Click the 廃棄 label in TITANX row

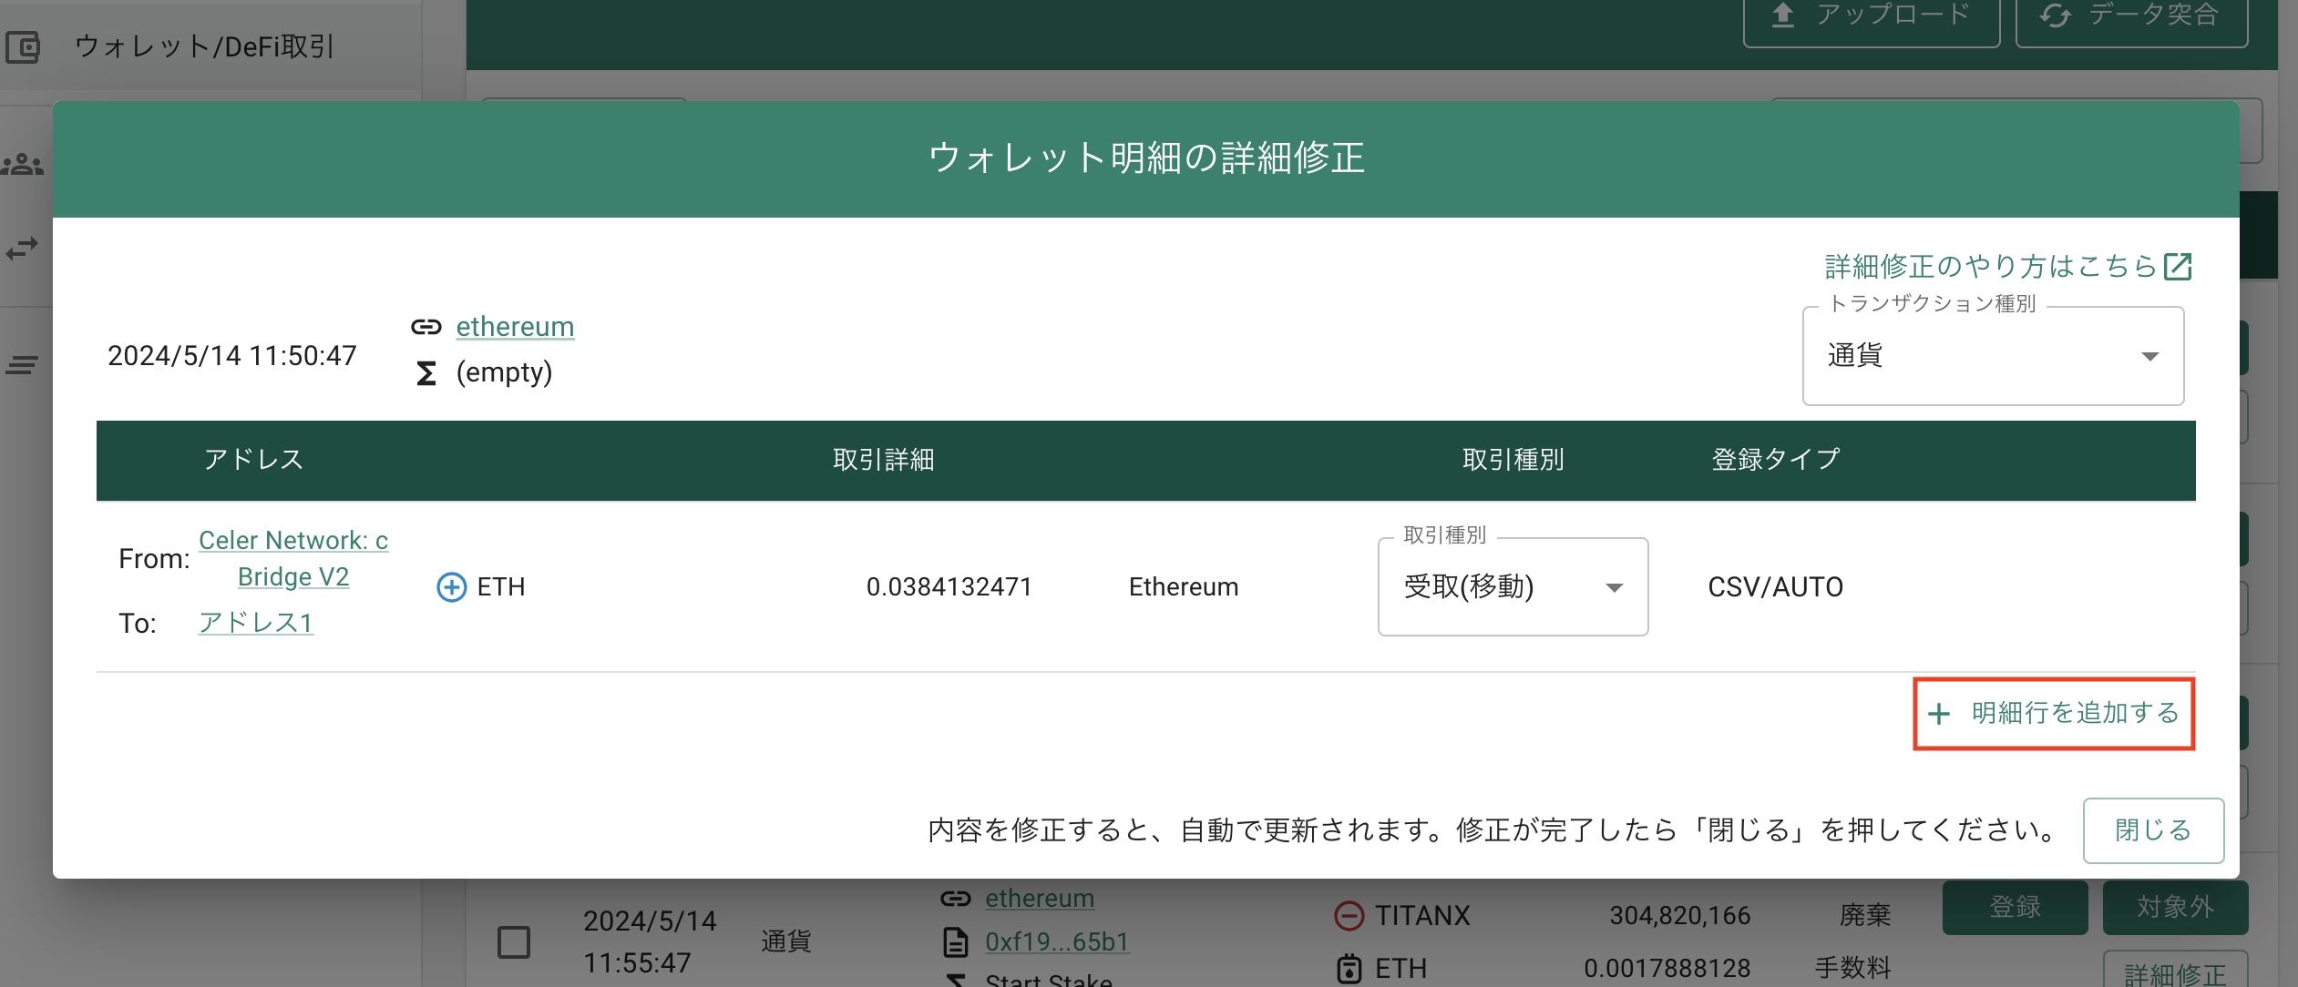click(1865, 915)
